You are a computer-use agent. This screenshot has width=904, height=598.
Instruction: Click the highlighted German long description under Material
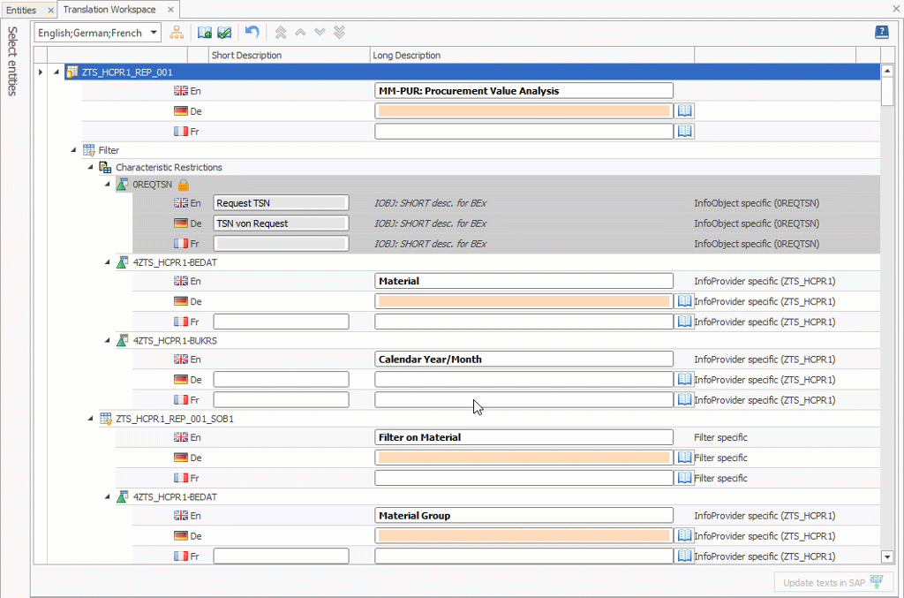pyautogui.click(x=524, y=301)
